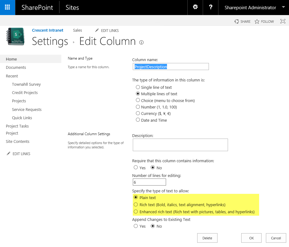Switch to Site Contents in left navigation
Image resolution: width=289 pixels, height=247 pixels.
(x=18, y=141)
